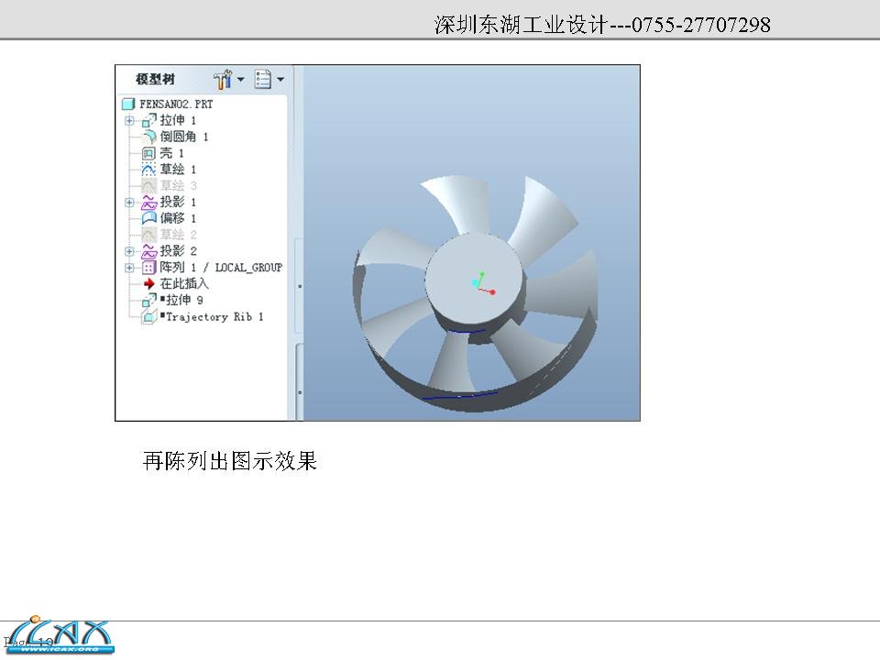Select 偏移 1 feature label
Image resolution: width=880 pixels, height=660 pixels.
coord(178,218)
